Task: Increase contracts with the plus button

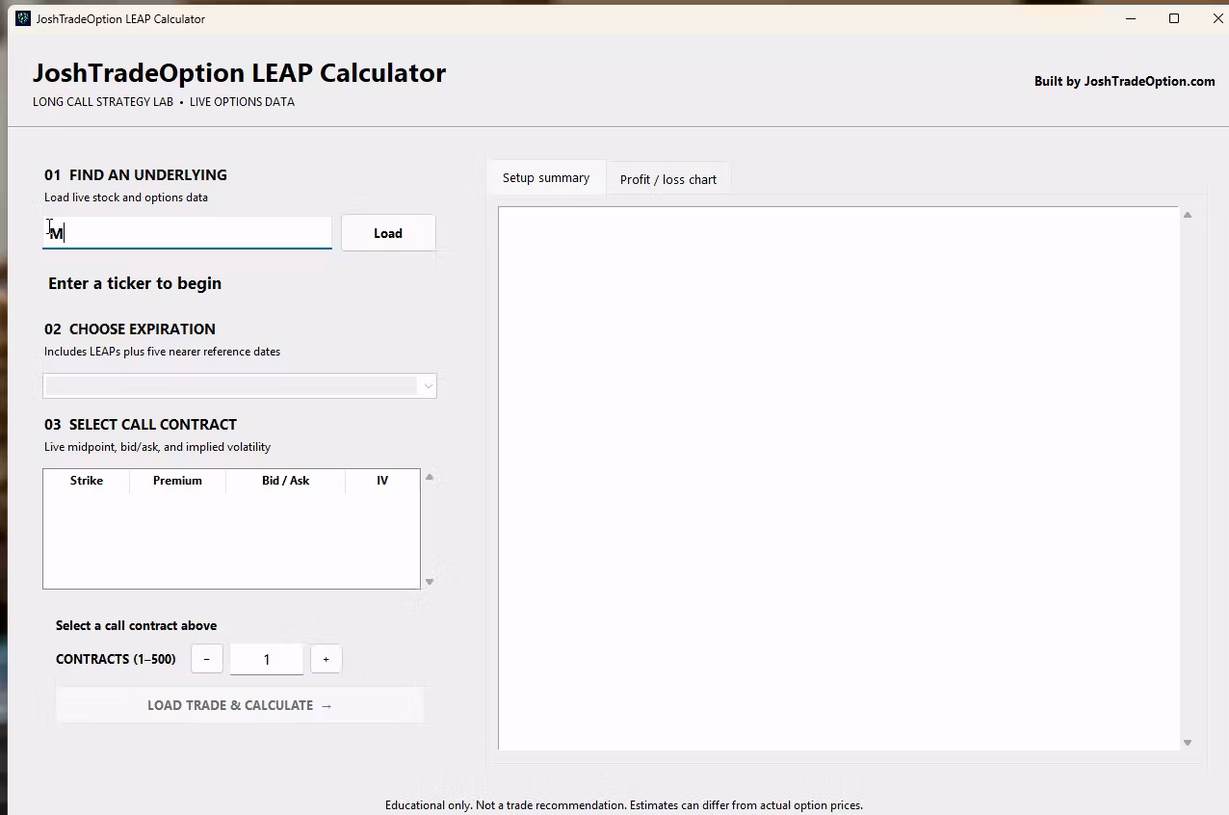Action: (x=326, y=659)
